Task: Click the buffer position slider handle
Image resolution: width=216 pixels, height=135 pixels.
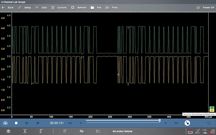Action: pos(160,120)
